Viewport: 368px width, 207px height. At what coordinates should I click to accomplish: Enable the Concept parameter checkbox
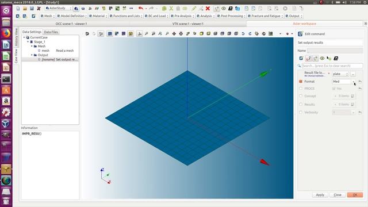pos(301,96)
